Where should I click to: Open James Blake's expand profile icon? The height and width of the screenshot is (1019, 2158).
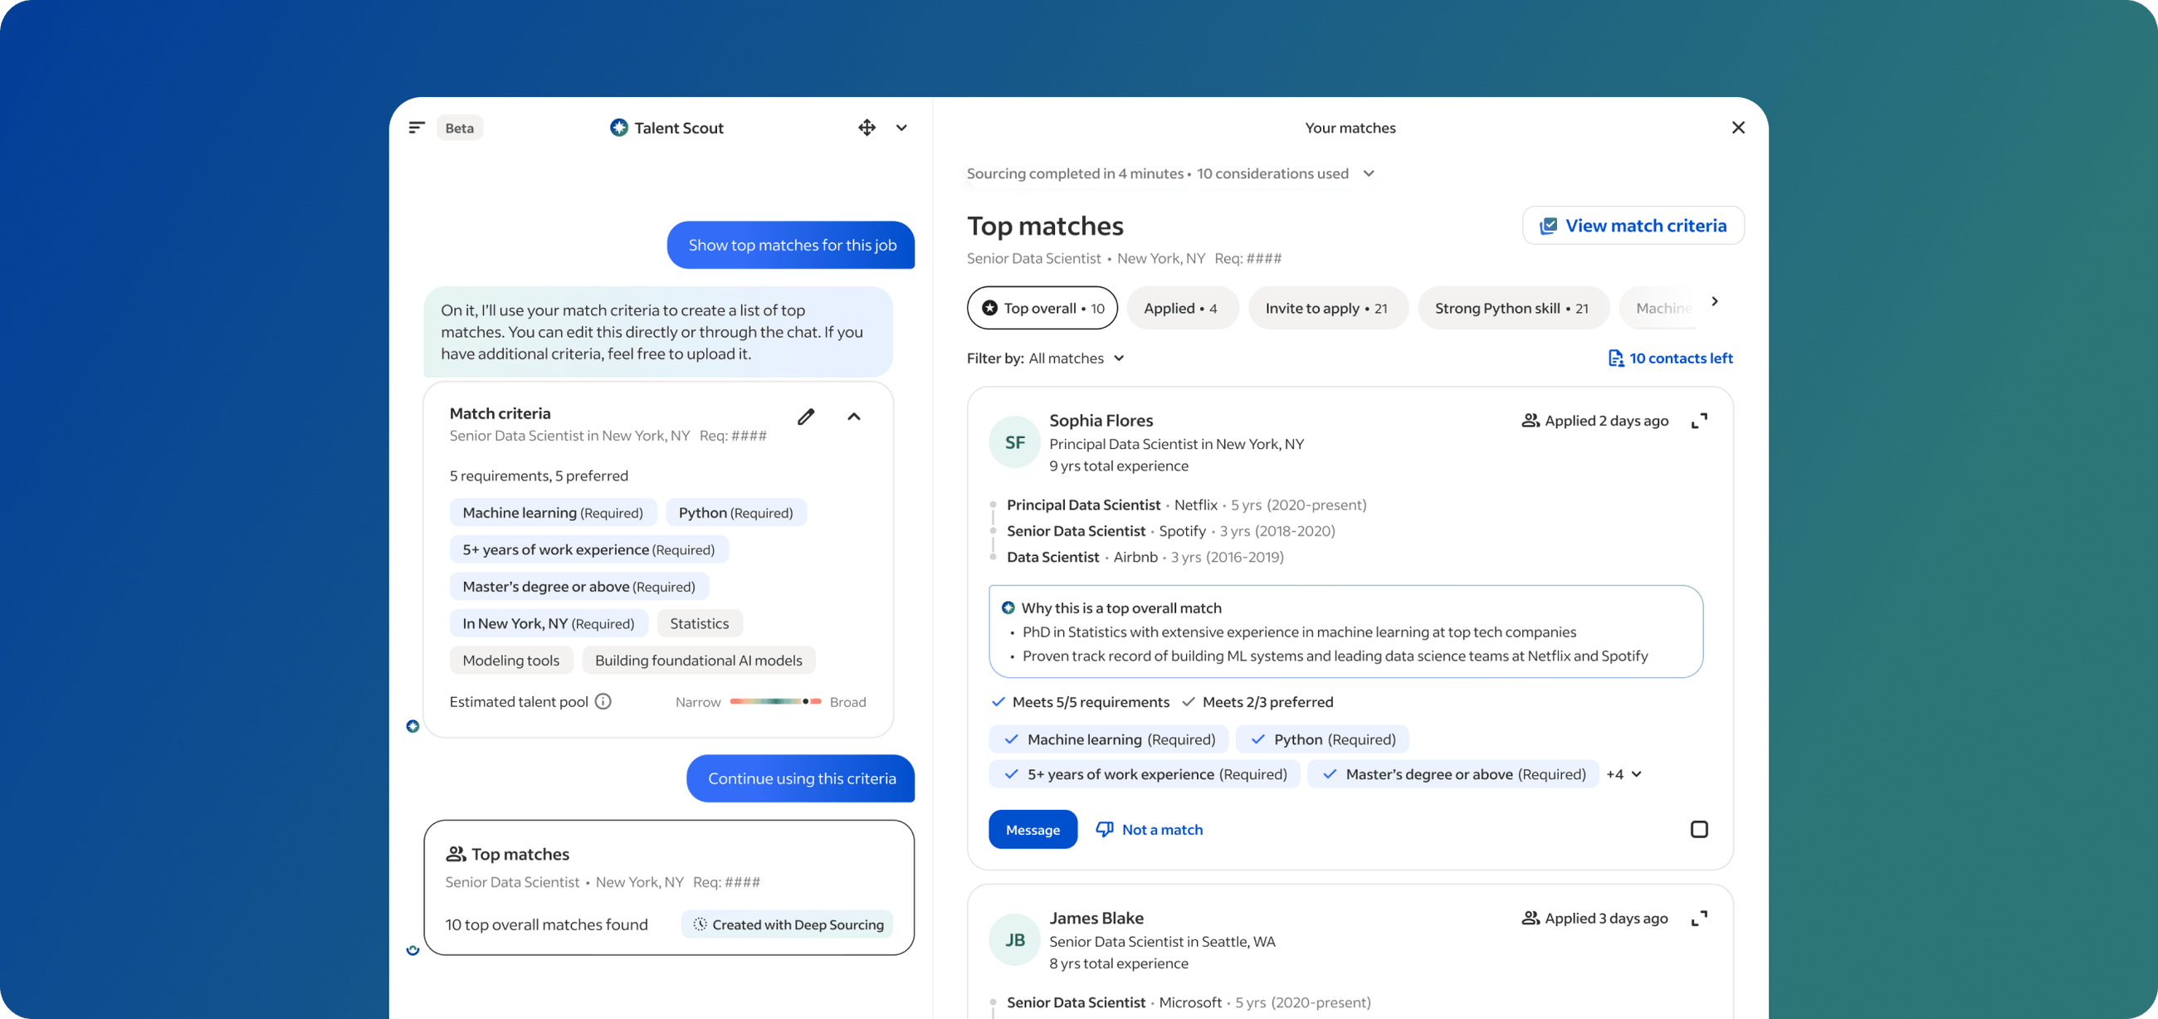[x=1700, y=918]
